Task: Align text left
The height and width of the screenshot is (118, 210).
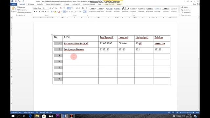Action: (64, 12)
